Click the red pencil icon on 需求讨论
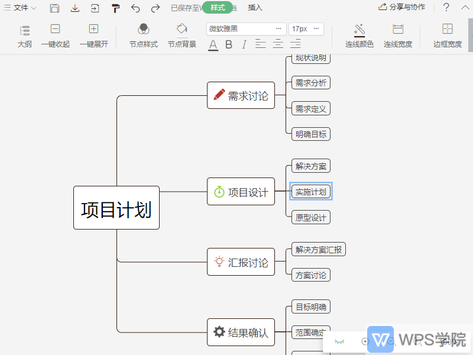Viewport: 473px width, 355px height. click(219, 95)
